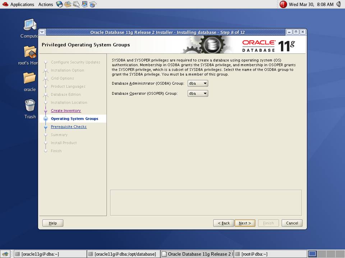The width and height of the screenshot is (345, 258).
Task: Switch to Oracle Database 11g taskbar item
Action: 197,254
